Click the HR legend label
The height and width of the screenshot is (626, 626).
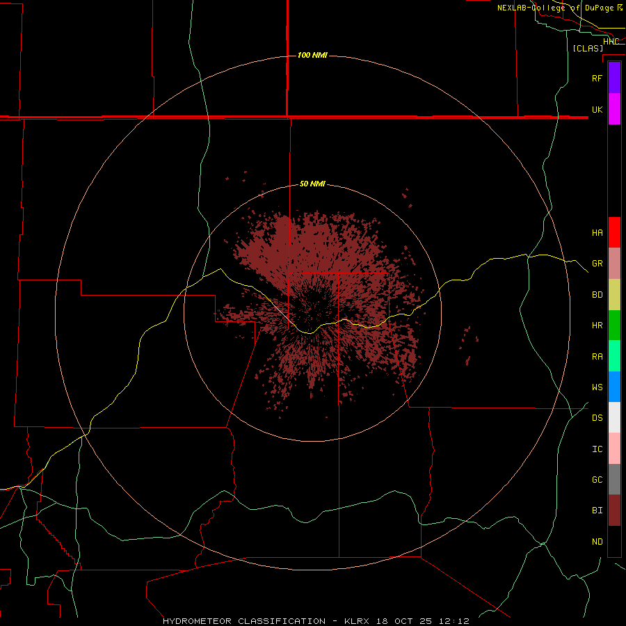click(x=597, y=326)
